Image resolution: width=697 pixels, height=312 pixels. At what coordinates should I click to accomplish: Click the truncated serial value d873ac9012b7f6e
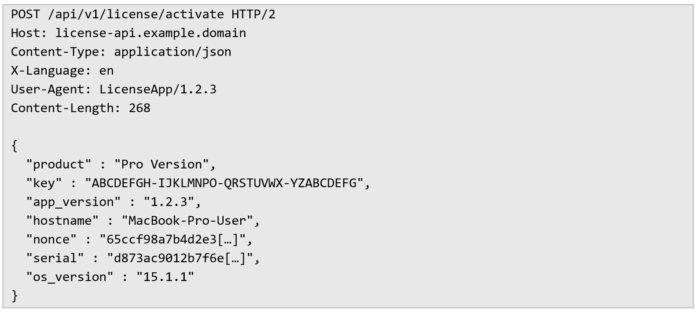(x=180, y=258)
